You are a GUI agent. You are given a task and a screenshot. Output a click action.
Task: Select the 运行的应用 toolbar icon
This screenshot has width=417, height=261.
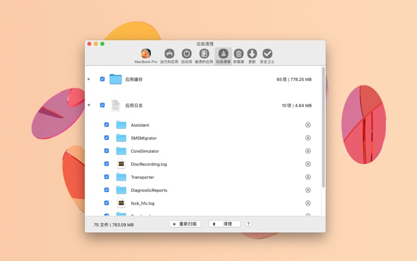coord(169,54)
